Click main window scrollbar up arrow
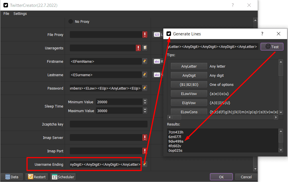288x182 pixels. (x=255, y=20)
